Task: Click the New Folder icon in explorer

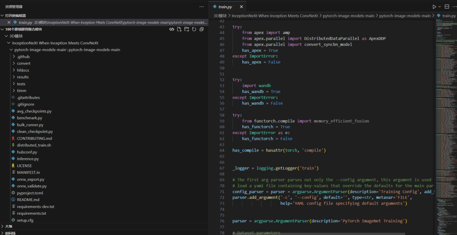Action: pos(187,30)
